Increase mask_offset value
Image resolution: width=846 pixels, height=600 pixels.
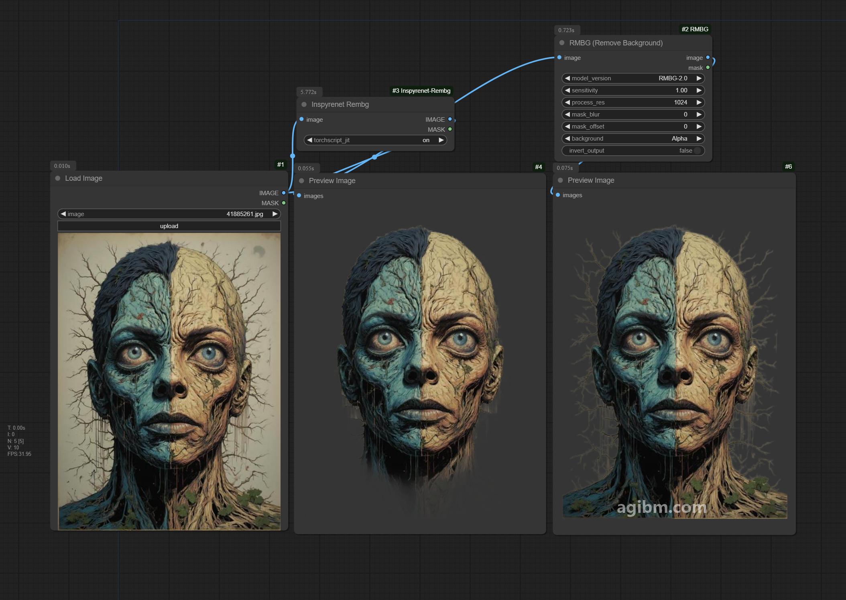point(699,127)
